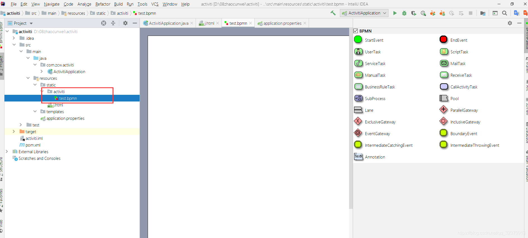Pick the UserTask palette icon

(358, 52)
